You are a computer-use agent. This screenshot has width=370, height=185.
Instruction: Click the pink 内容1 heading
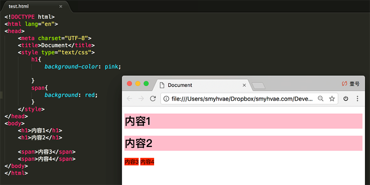(x=243, y=121)
